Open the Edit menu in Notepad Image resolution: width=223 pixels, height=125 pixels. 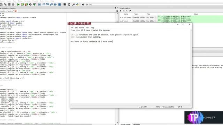(76, 28)
